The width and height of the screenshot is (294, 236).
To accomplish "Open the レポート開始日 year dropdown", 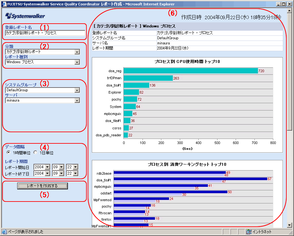I will [x=48, y=167].
